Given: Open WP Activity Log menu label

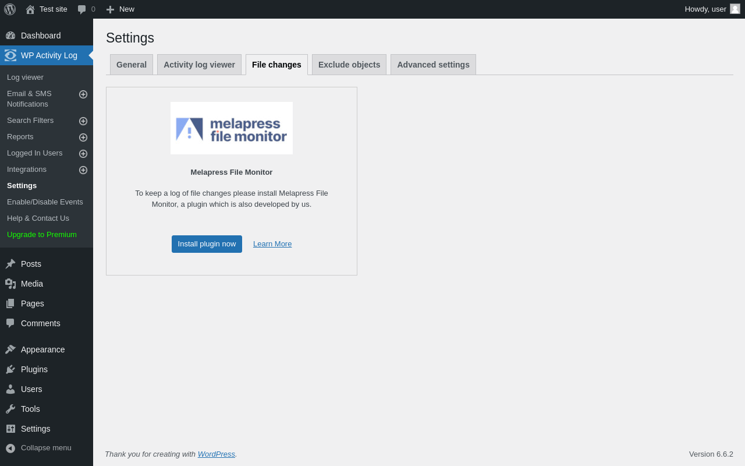Looking at the screenshot, I should pyautogui.click(x=49, y=55).
